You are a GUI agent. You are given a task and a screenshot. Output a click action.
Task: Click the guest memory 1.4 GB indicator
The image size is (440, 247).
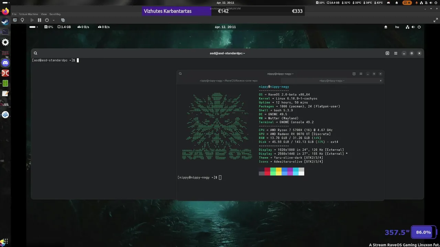[64, 27]
